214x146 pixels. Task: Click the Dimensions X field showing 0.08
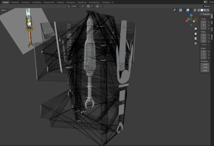click(x=205, y=64)
